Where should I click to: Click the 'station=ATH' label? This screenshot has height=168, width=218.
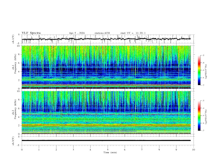pyautogui.click(x=102, y=33)
